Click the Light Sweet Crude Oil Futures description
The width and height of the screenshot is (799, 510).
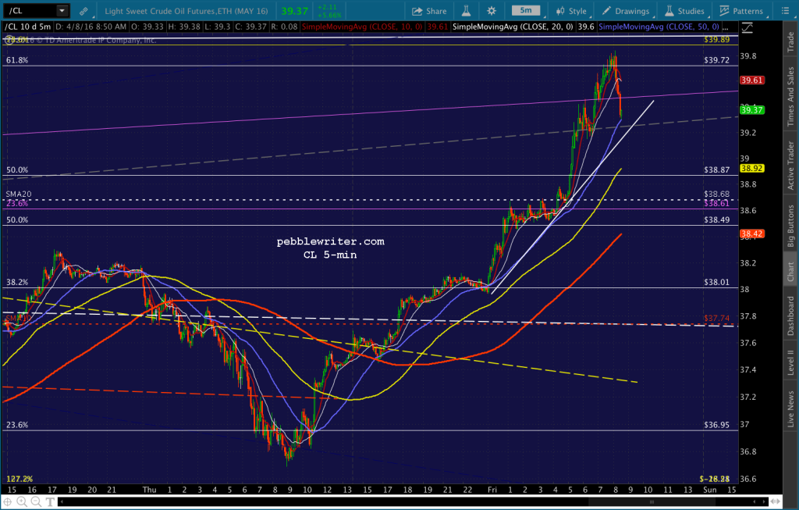(186, 11)
